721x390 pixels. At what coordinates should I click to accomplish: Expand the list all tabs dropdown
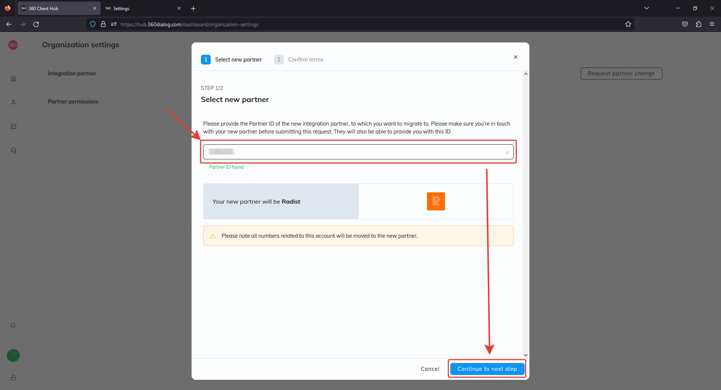pos(647,8)
